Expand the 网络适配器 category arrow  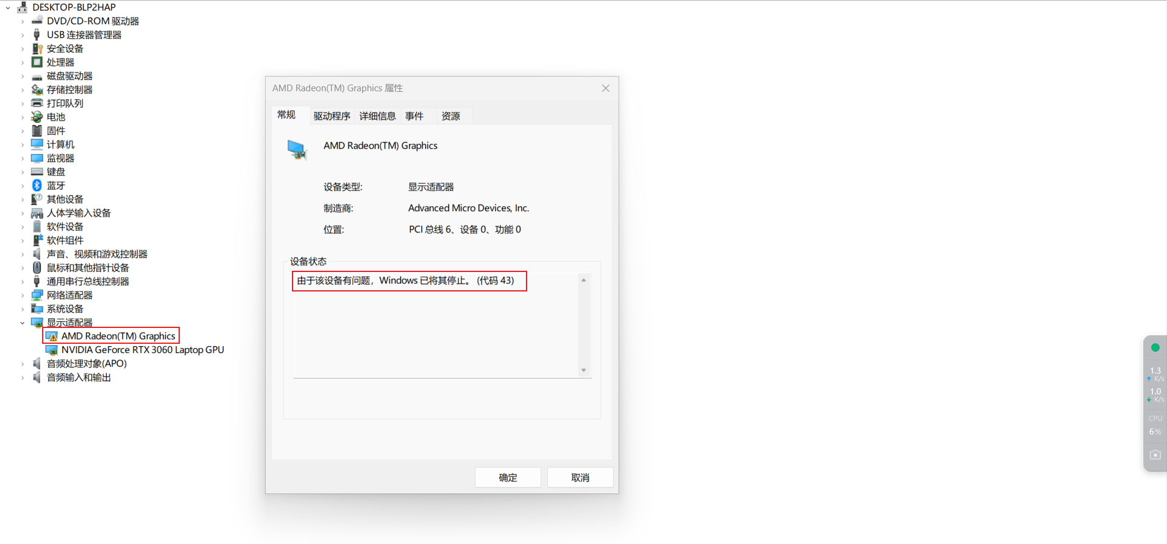(x=23, y=295)
